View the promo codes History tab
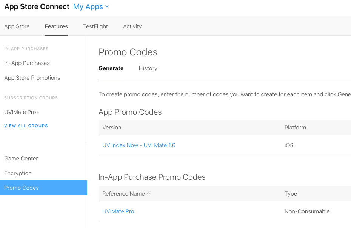Image resolution: width=351 pixels, height=228 pixels. pyautogui.click(x=148, y=68)
